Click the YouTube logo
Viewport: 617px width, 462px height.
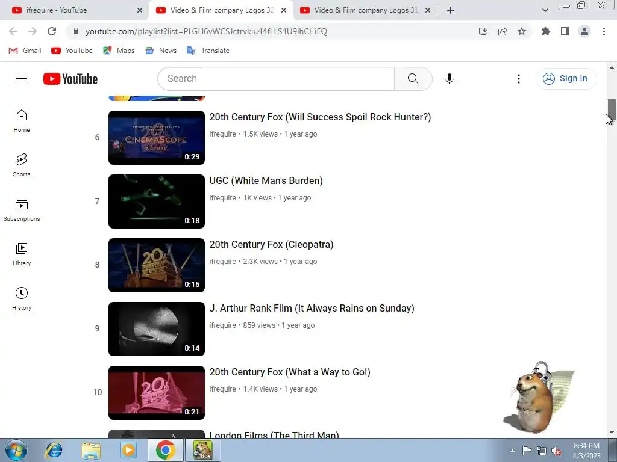click(x=70, y=79)
